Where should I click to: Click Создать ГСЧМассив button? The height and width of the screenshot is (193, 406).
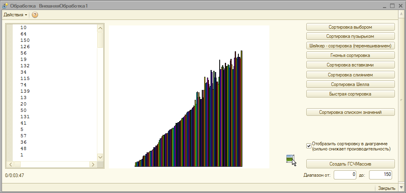[350, 164]
